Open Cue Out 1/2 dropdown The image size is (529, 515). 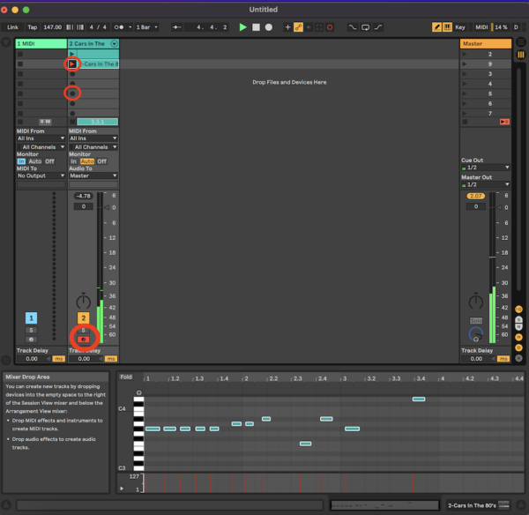pyautogui.click(x=486, y=168)
